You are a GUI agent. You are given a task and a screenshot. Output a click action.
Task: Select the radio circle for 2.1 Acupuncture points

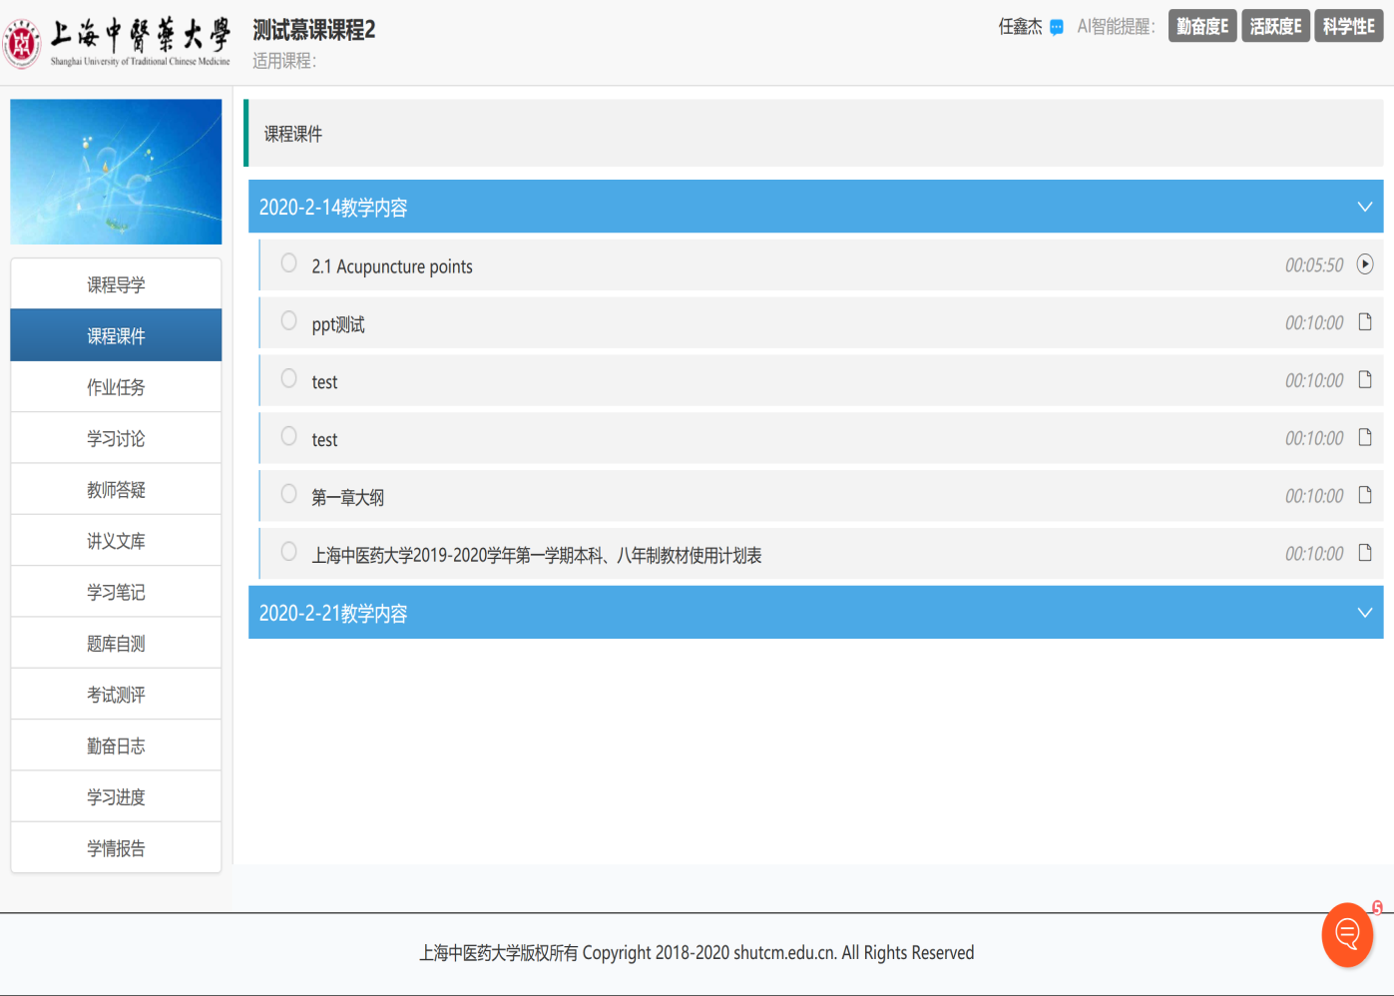pos(289,262)
